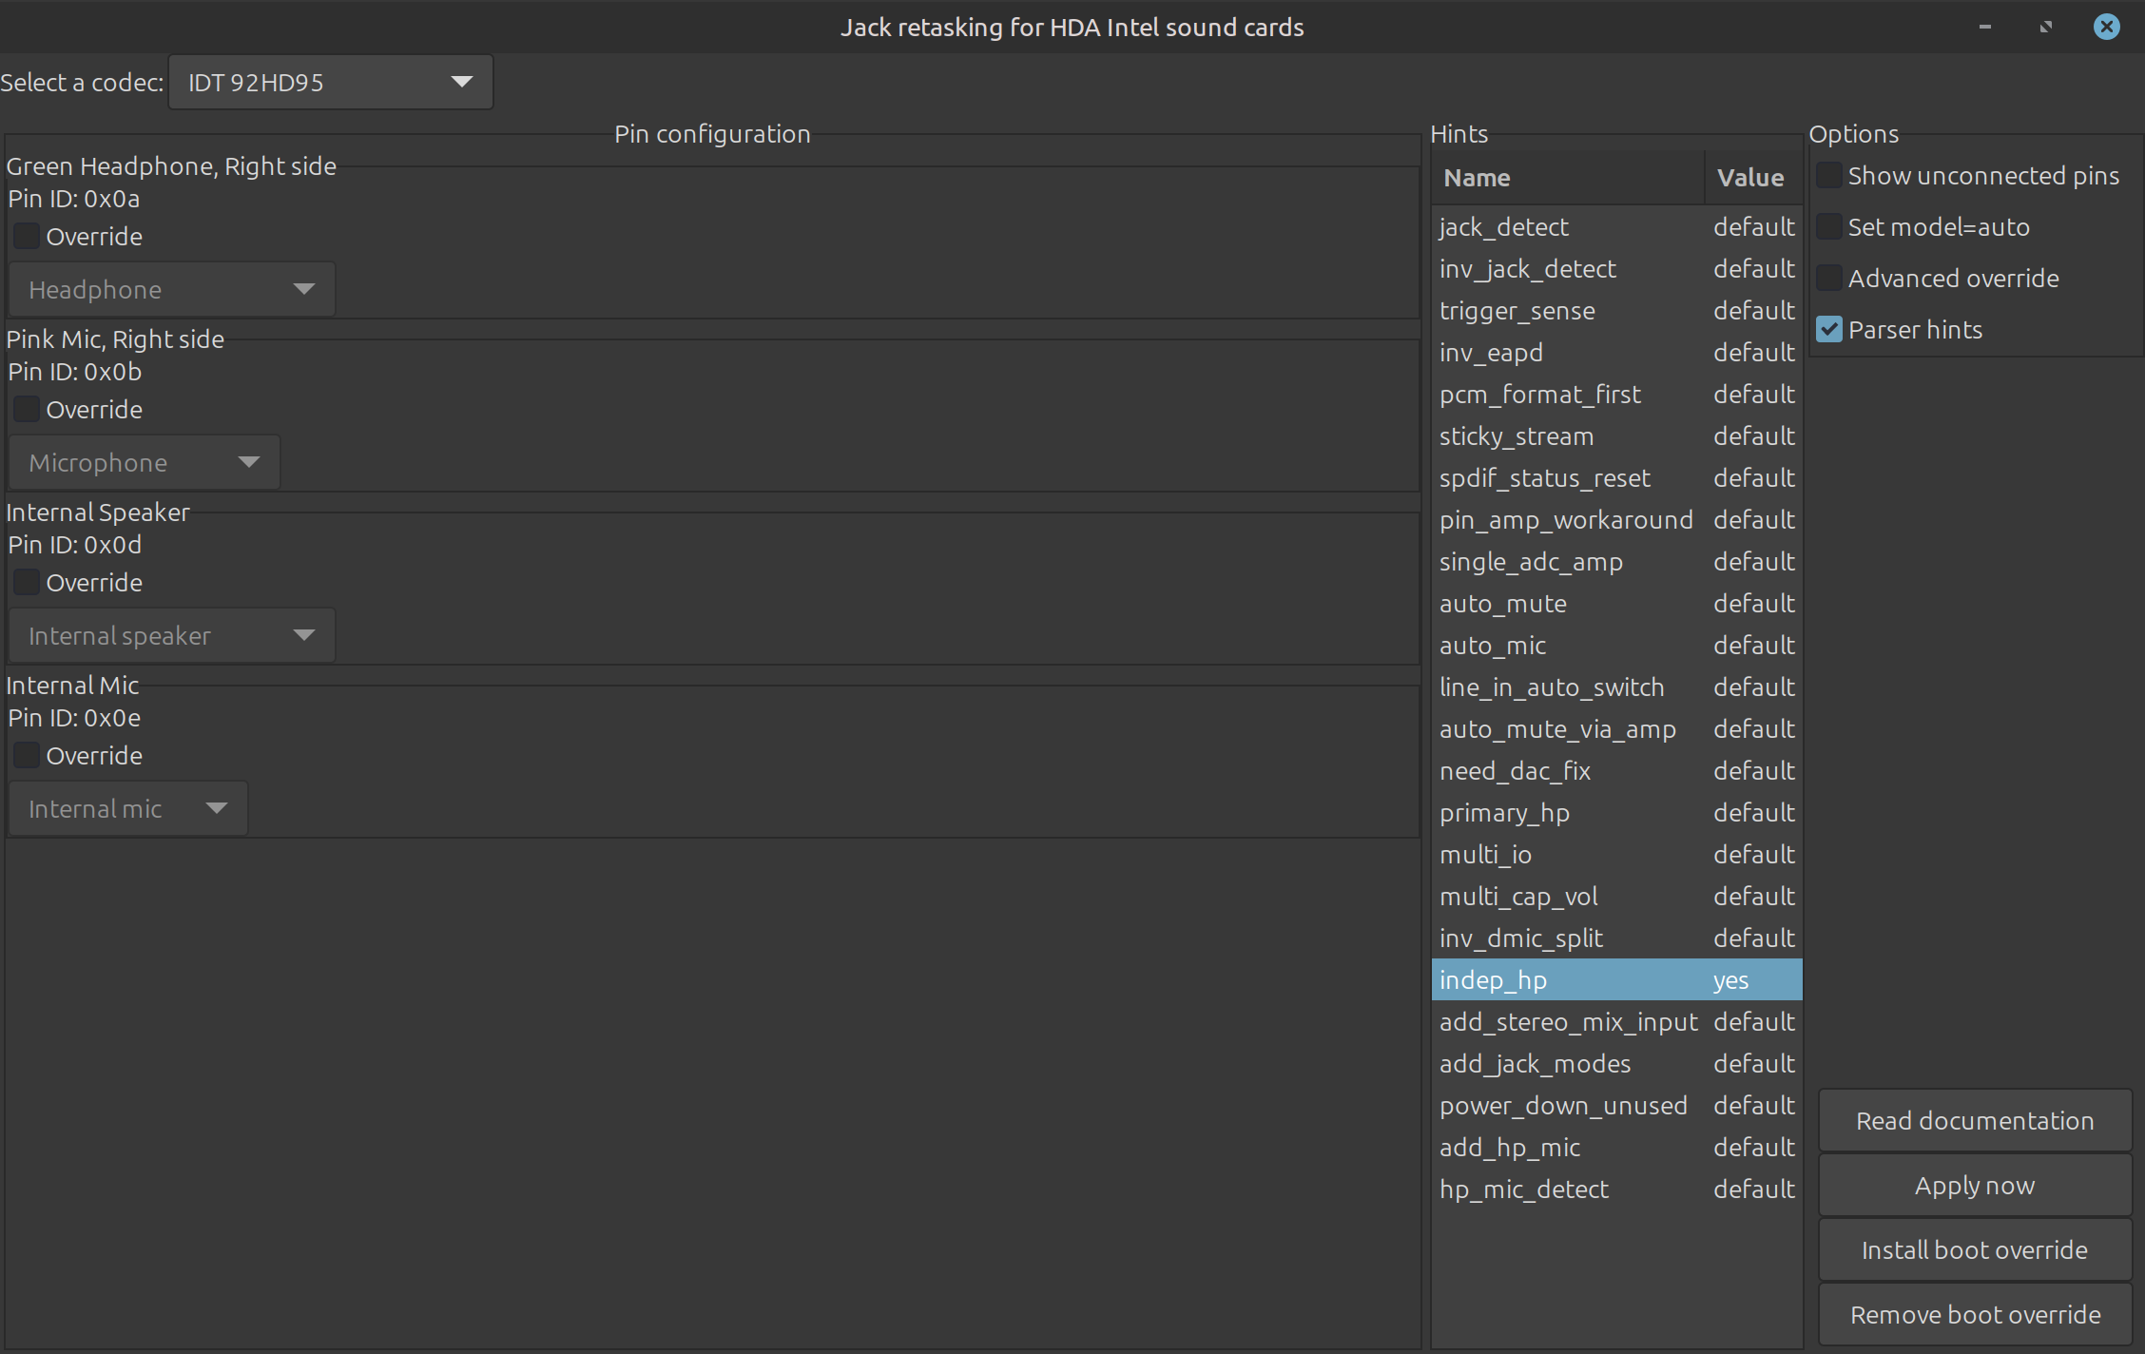Click the Value column header
This screenshot has height=1354, width=2145.
coord(1750,178)
